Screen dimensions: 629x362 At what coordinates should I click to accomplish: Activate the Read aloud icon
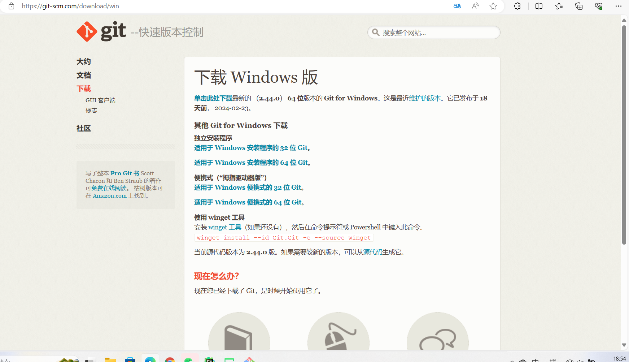(475, 6)
